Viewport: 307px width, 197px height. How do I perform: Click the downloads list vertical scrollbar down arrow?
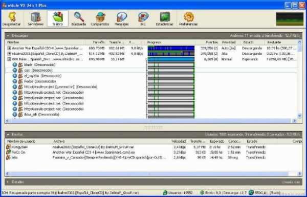(x=299, y=116)
